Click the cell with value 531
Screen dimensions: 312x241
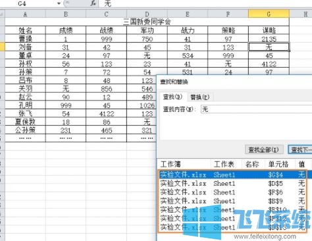[x=188, y=72]
